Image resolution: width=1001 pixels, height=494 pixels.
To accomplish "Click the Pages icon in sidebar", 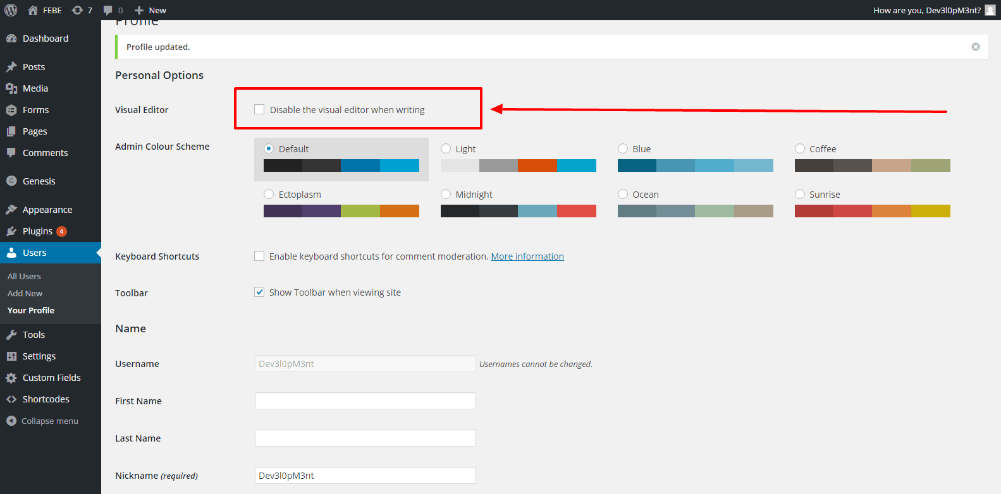I will click(x=11, y=131).
